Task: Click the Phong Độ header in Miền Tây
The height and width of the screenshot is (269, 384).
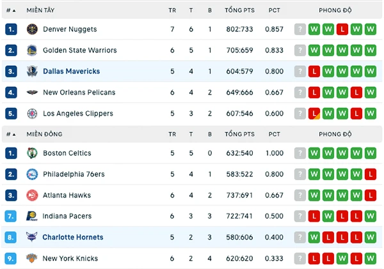Action: tap(335, 10)
